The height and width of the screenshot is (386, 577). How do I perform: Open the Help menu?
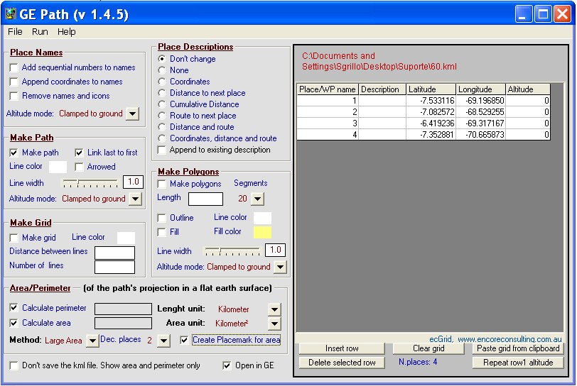(67, 32)
